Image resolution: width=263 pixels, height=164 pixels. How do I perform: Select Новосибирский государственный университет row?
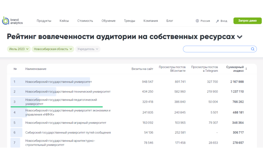tap(59, 82)
